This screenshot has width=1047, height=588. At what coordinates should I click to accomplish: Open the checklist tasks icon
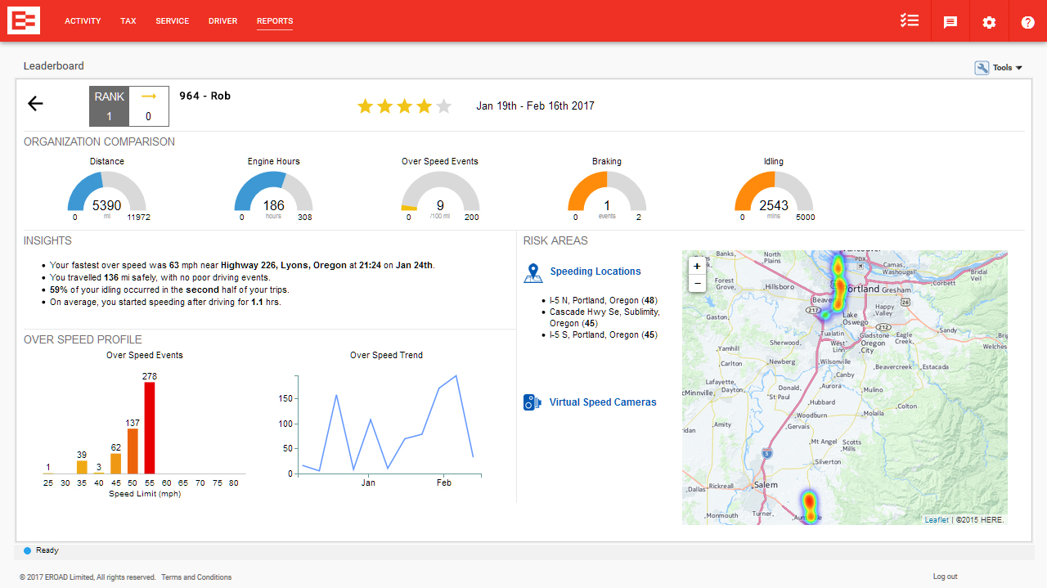pyautogui.click(x=910, y=21)
